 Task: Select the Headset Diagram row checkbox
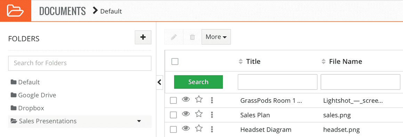[x=174, y=130]
